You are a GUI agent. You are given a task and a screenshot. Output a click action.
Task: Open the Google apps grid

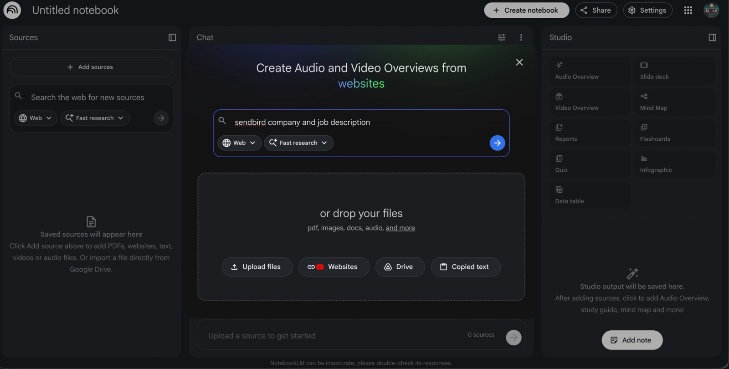pyautogui.click(x=688, y=10)
